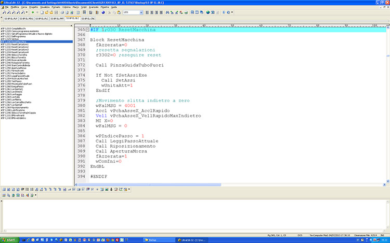The width and height of the screenshot is (390, 243).
Task: Open the dropdown arrow at the bottom toolbar end
Action: point(129,189)
